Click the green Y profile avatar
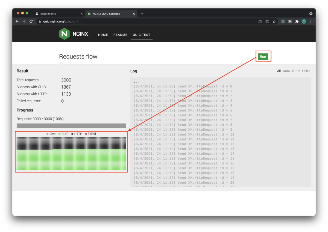This screenshot has width=328, height=232. [304, 21]
